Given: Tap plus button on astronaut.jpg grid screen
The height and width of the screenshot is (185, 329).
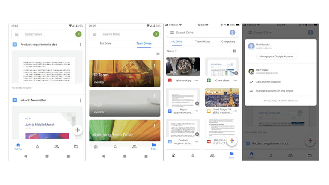Looking at the screenshot, I should coord(232,140).
